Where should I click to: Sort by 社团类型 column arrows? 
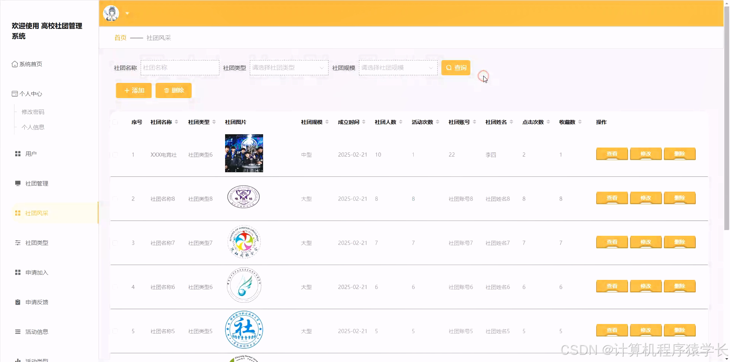[214, 122]
